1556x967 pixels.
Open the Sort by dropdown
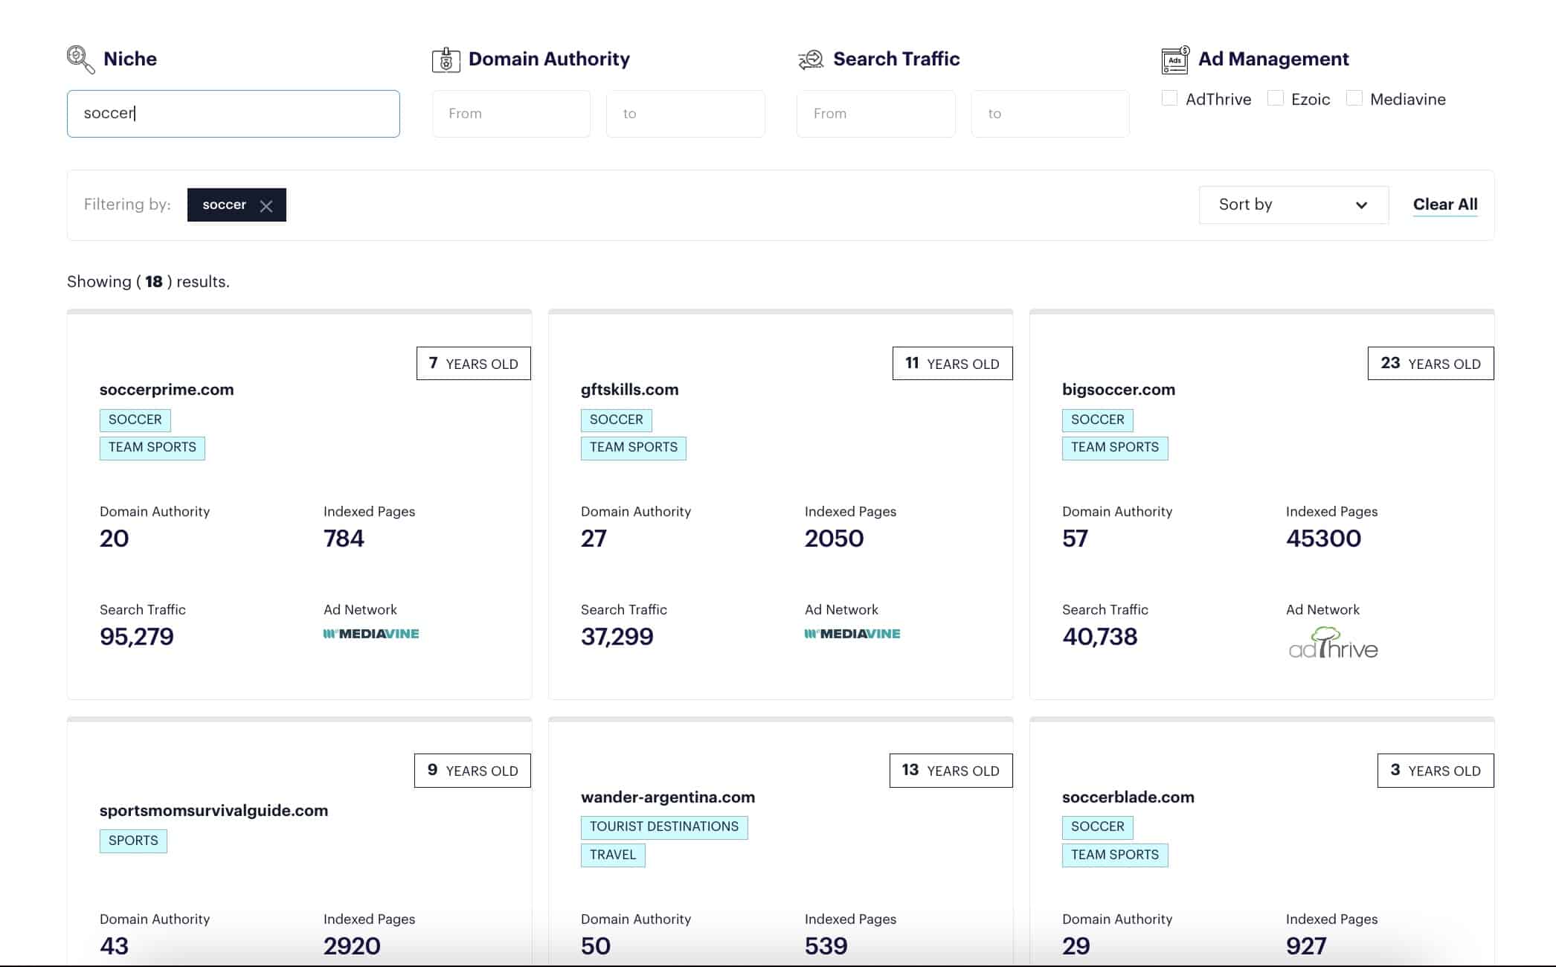[1293, 205]
